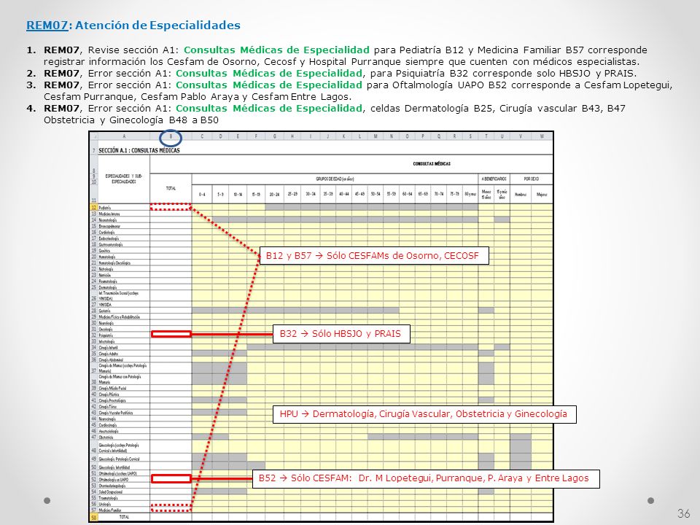The height and width of the screenshot is (525, 700).
Task: Click the Neonatología row label
Action: tap(124, 220)
